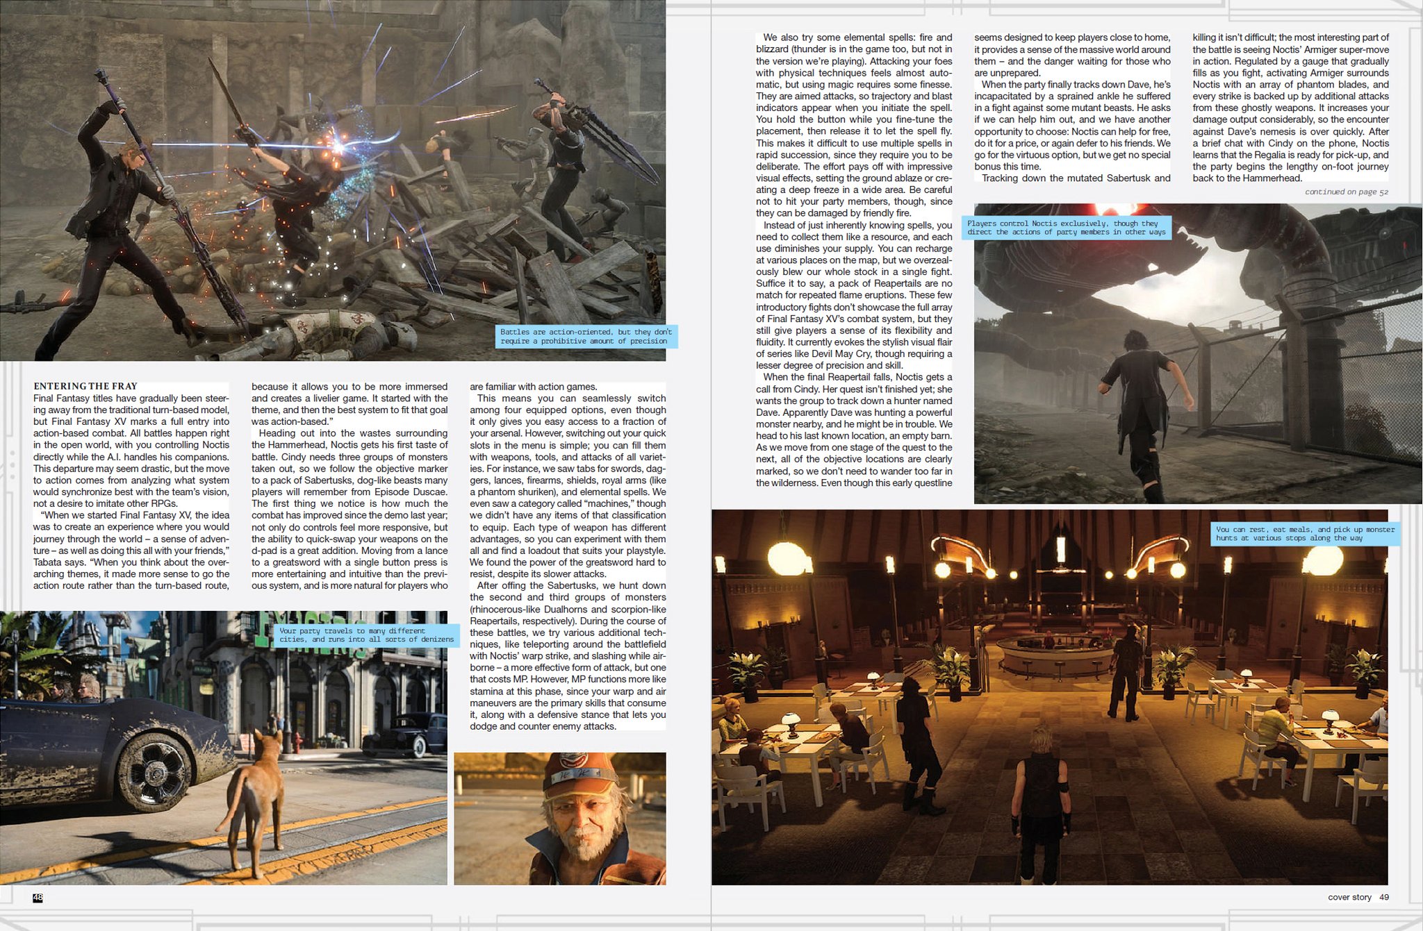Click the paragraph starting "Instead of just inherently knowing spells"

click(854, 295)
